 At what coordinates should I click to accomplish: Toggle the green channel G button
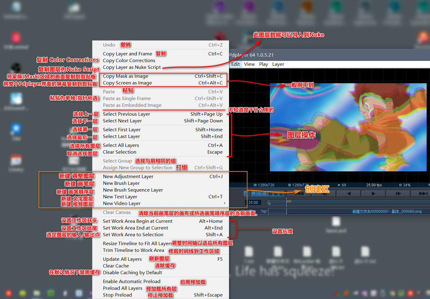click(259, 193)
